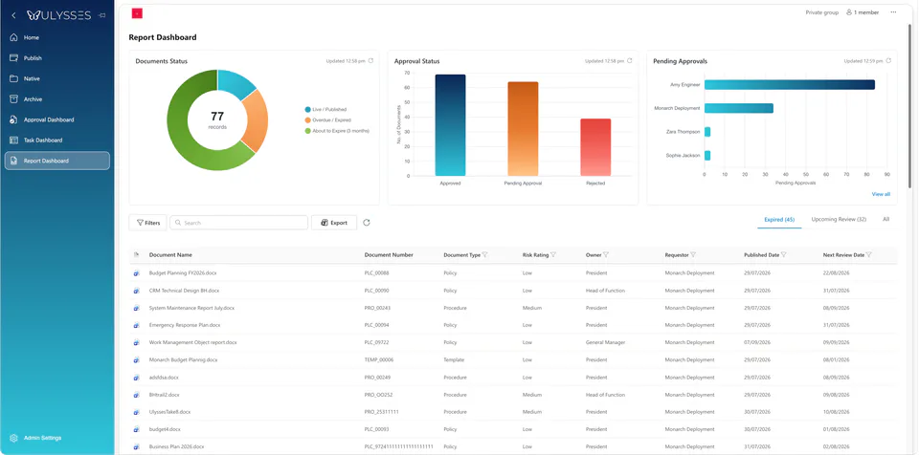The height and width of the screenshot is (455, 919).
Task: Click Word icon for Business Plan 2026.docx
Action: (x=137, y=446)
